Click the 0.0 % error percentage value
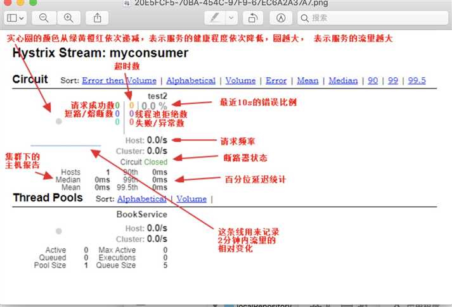This screenshot has width=452, height=307. [x=154, y=106]
